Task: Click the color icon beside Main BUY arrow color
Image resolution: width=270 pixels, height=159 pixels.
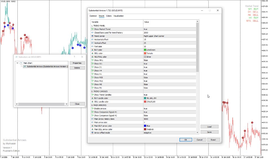Action: point(93,126)
